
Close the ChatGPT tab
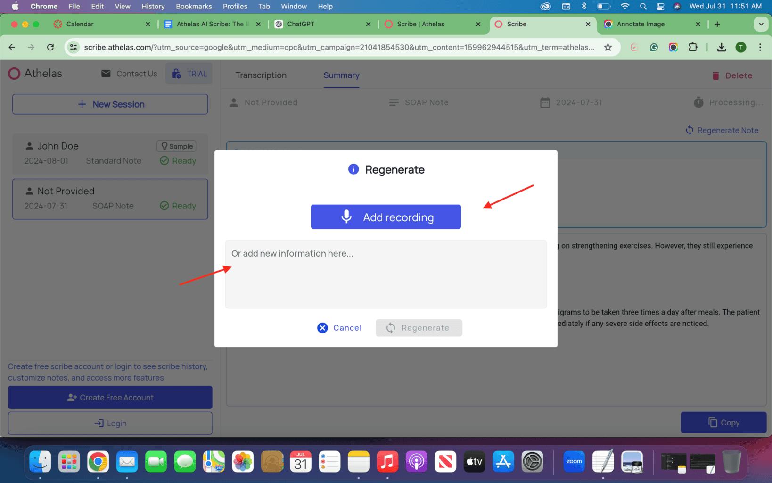click(368, 24)
